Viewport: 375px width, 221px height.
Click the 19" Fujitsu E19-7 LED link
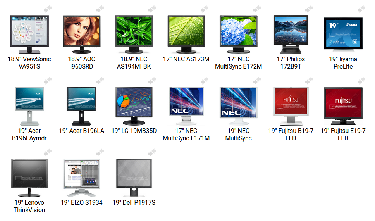click(343, 135)
